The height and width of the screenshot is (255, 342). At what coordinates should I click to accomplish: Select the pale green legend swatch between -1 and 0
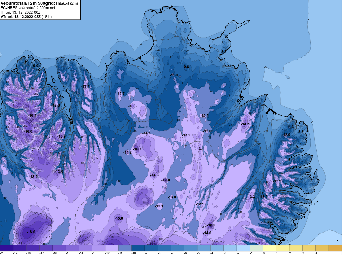[256, 248]
